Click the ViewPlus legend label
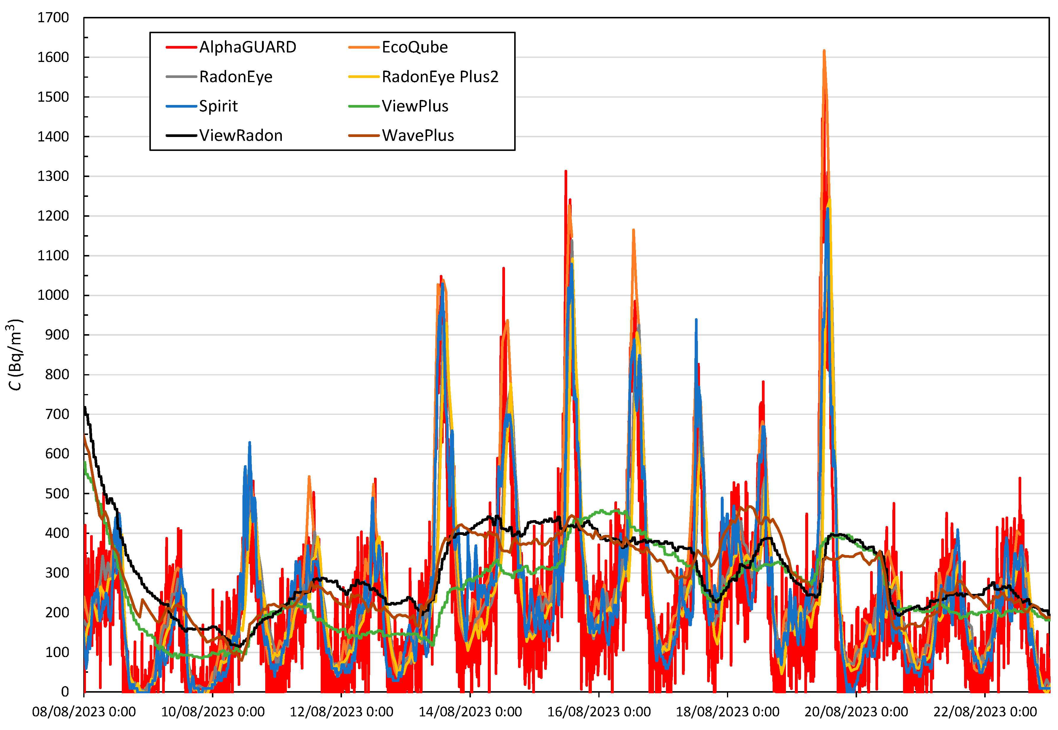 tap(415, 106)
